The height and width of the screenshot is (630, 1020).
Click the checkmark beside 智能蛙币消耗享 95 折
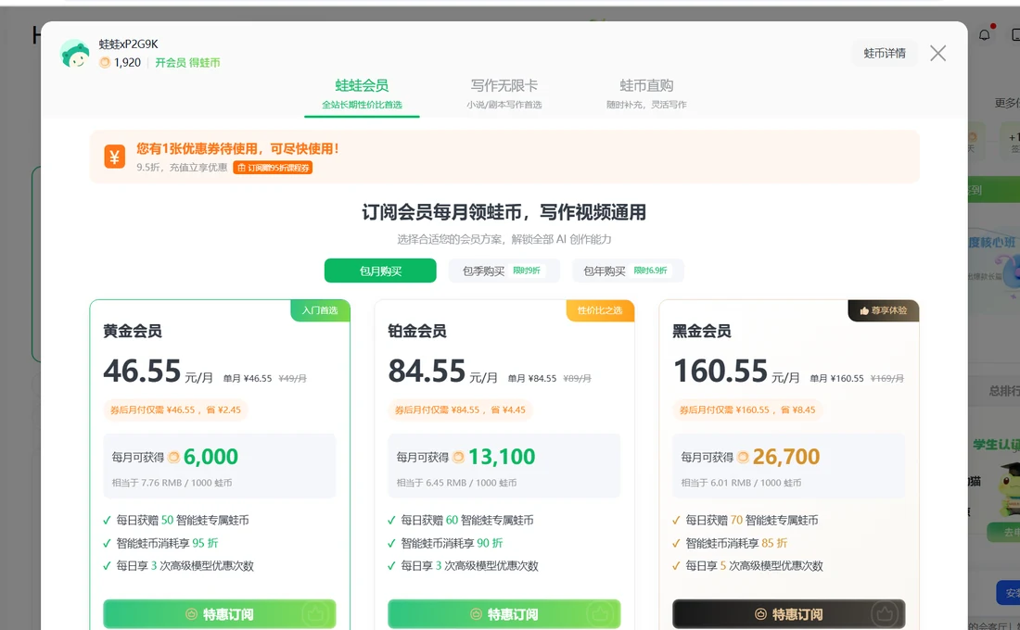click(x=107, y=543)
